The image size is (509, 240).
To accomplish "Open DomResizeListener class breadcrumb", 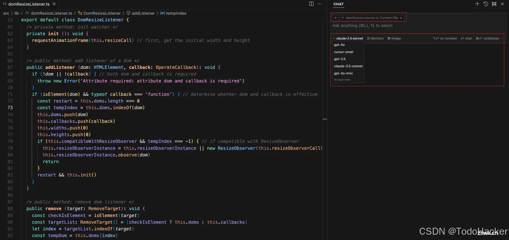I will click(x=102, y=13).
